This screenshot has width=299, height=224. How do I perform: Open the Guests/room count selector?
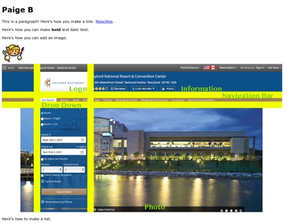coord(74,170)
